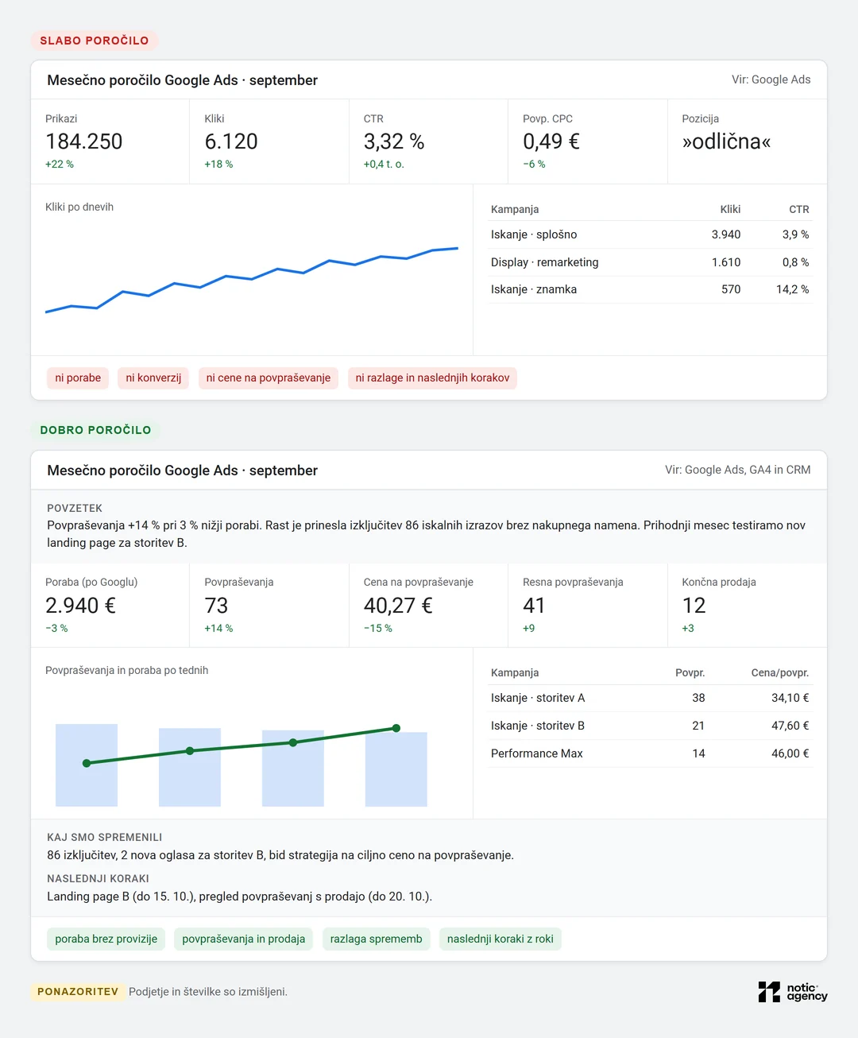858x1038 pixels.
Task: Click the Poraba value 2.940 €
Action: (x=81, y=606)
